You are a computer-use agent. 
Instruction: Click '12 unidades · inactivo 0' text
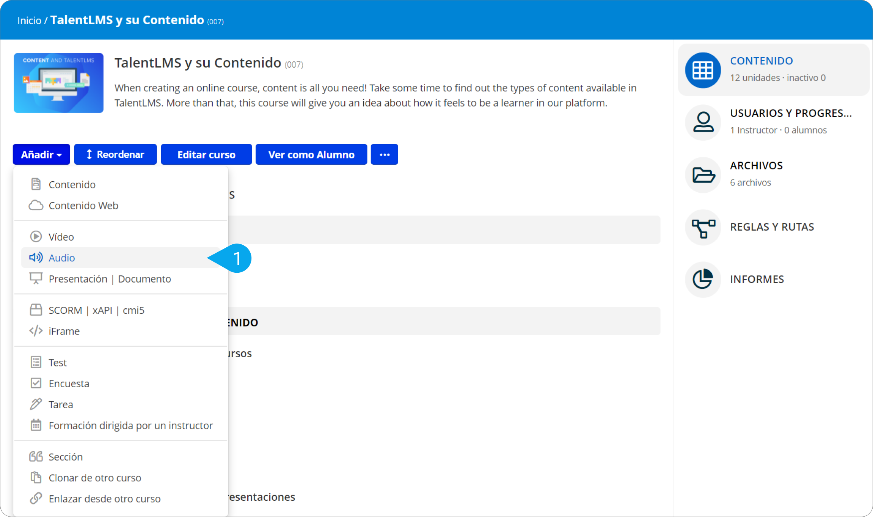[x=778, y=77]
